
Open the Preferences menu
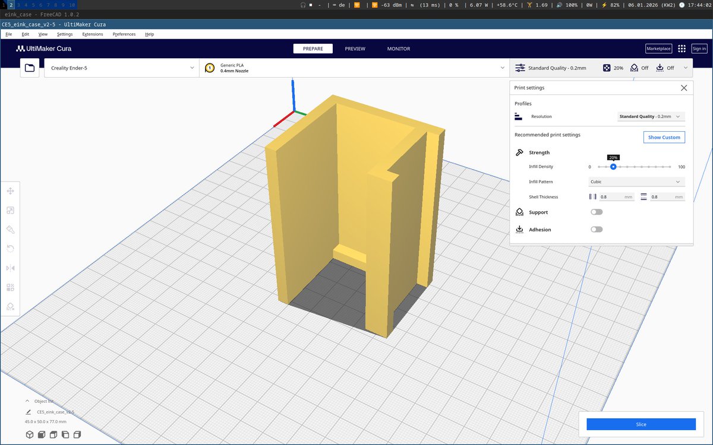coord(124,34)
